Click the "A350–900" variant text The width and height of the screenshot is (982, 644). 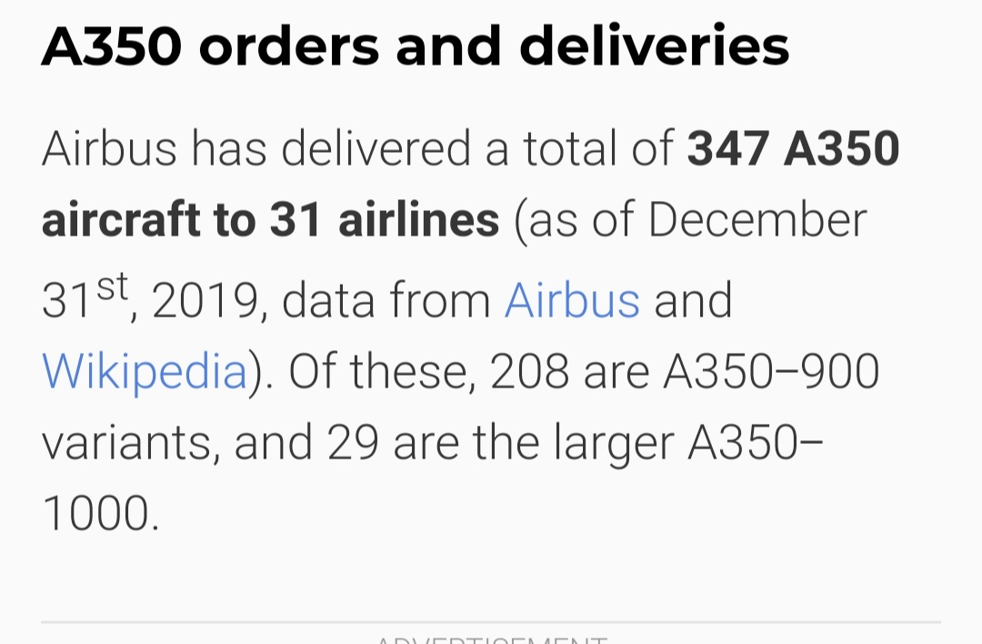(x=771, y=371)
